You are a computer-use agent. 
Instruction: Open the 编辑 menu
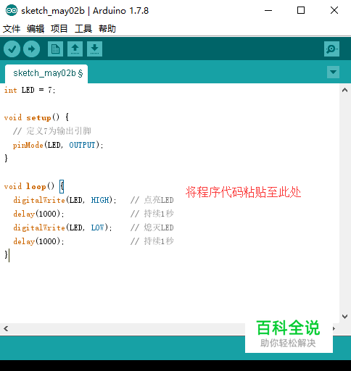pos(36,29)
